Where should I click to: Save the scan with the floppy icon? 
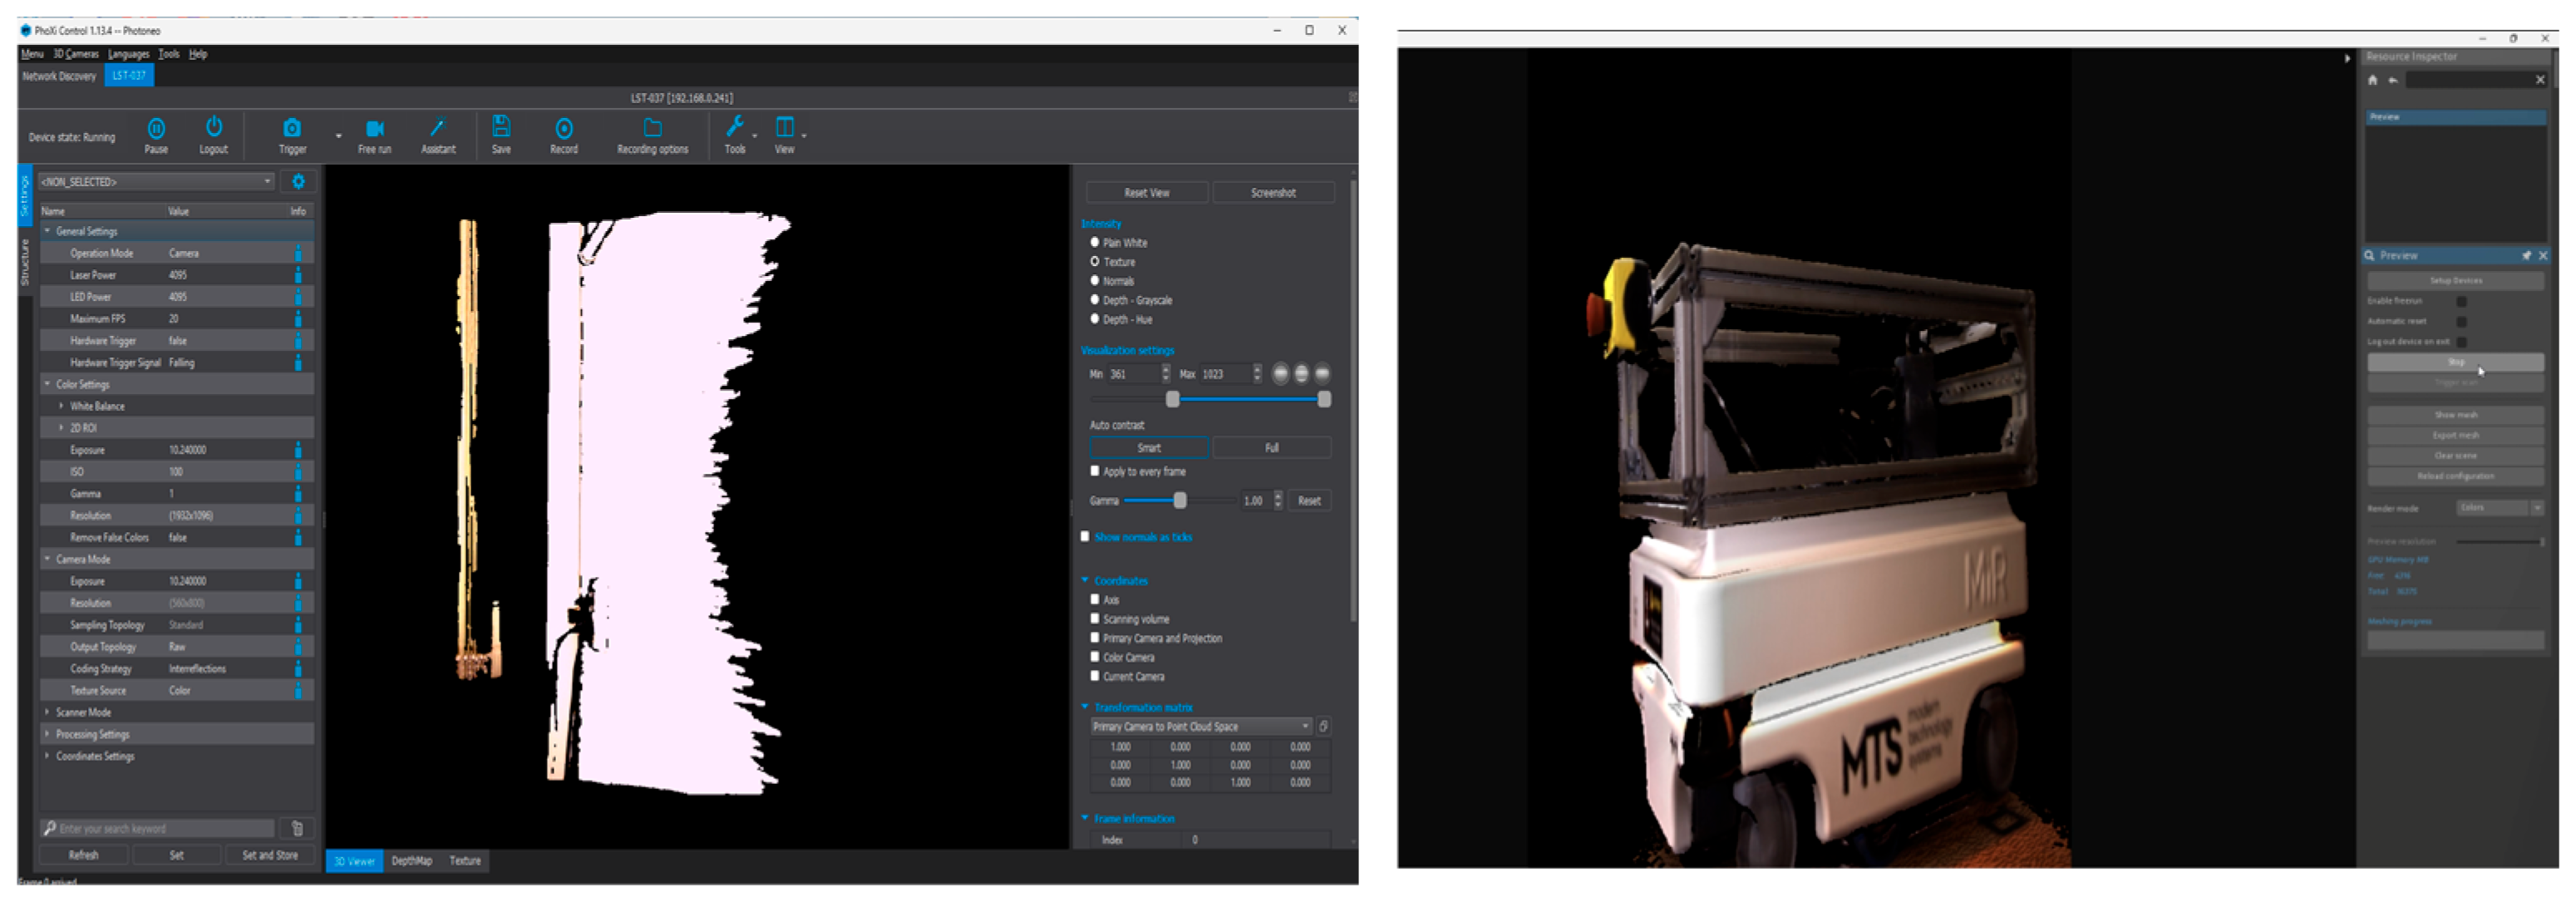[501, 127]
